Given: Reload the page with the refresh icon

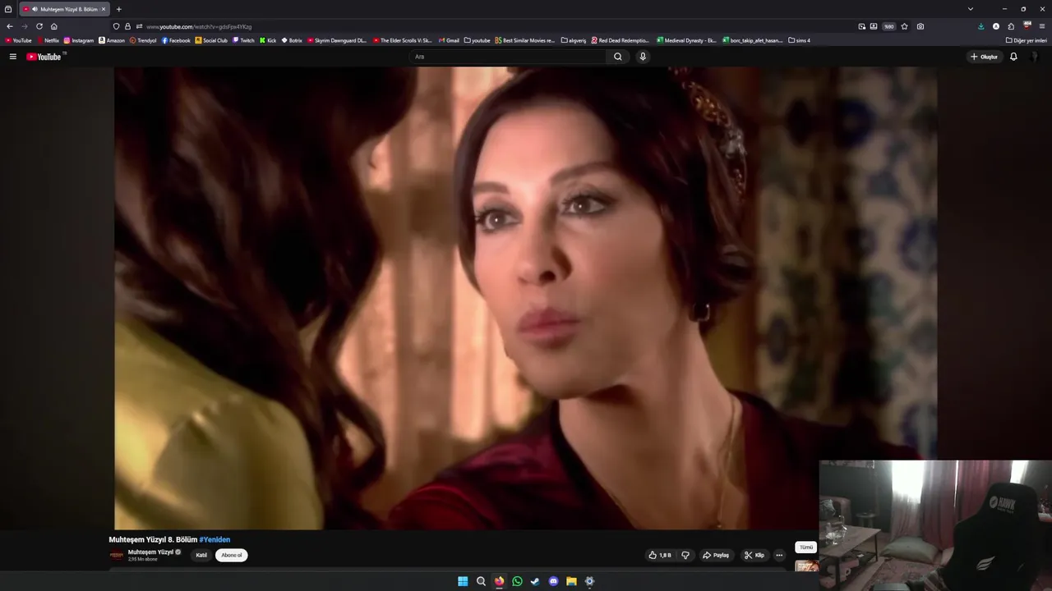Looking at the screenshot, I should coord(39,26).
